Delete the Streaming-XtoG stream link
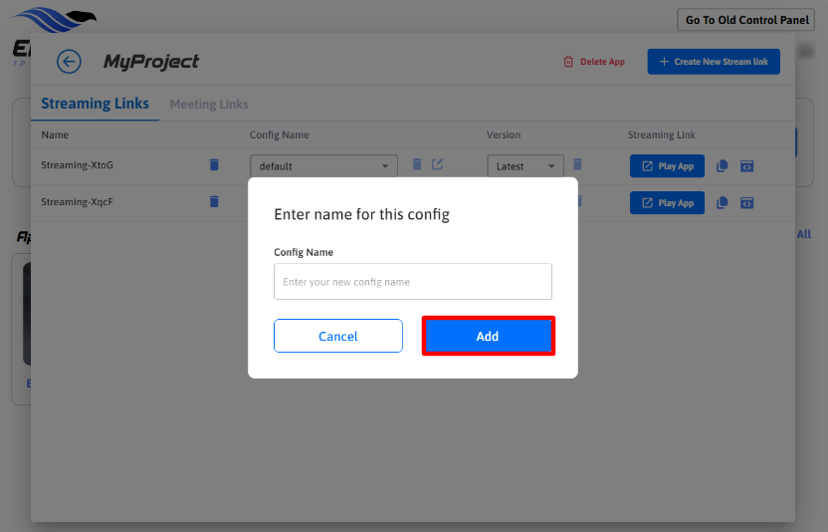 [214, 165]
